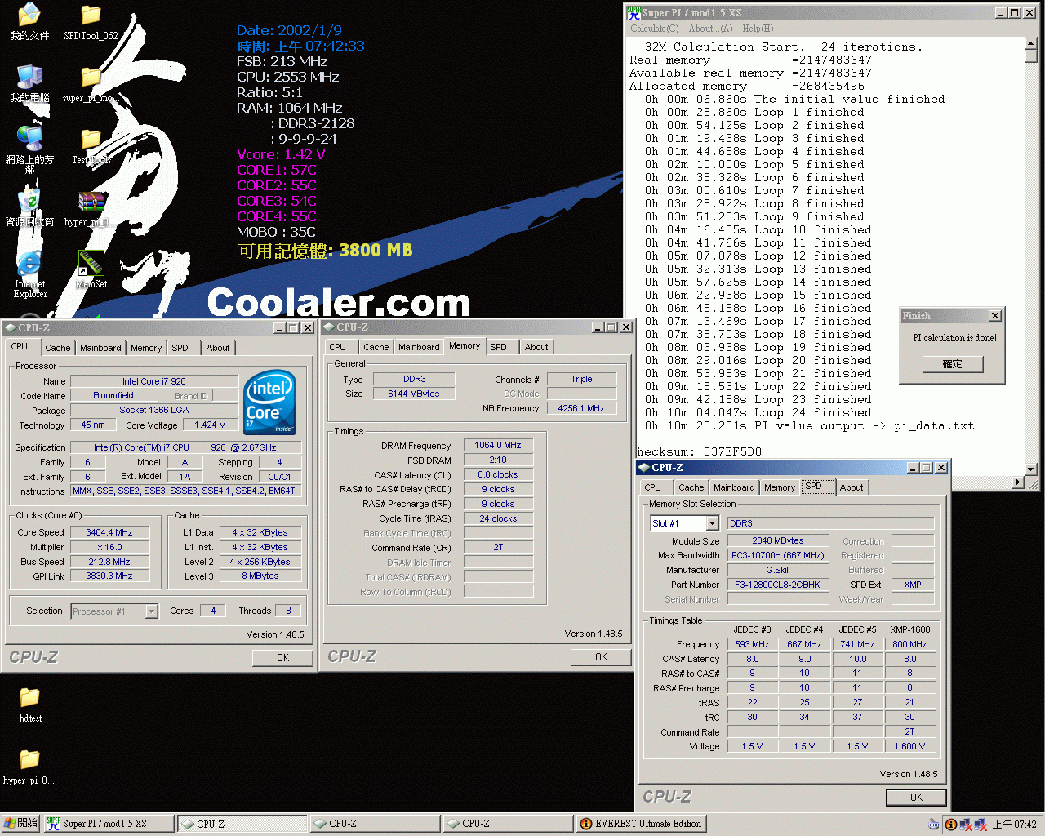Viewport: 1045px width, 836px height.
Task: Click OK in the SPD CPU-Z window
Action: point(916,798)
